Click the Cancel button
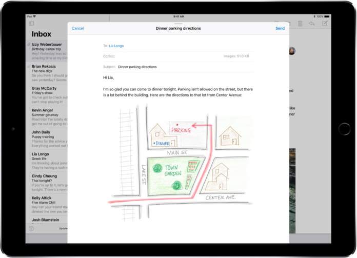The width and height of the screenshot is (357, 258). (77, 28)
